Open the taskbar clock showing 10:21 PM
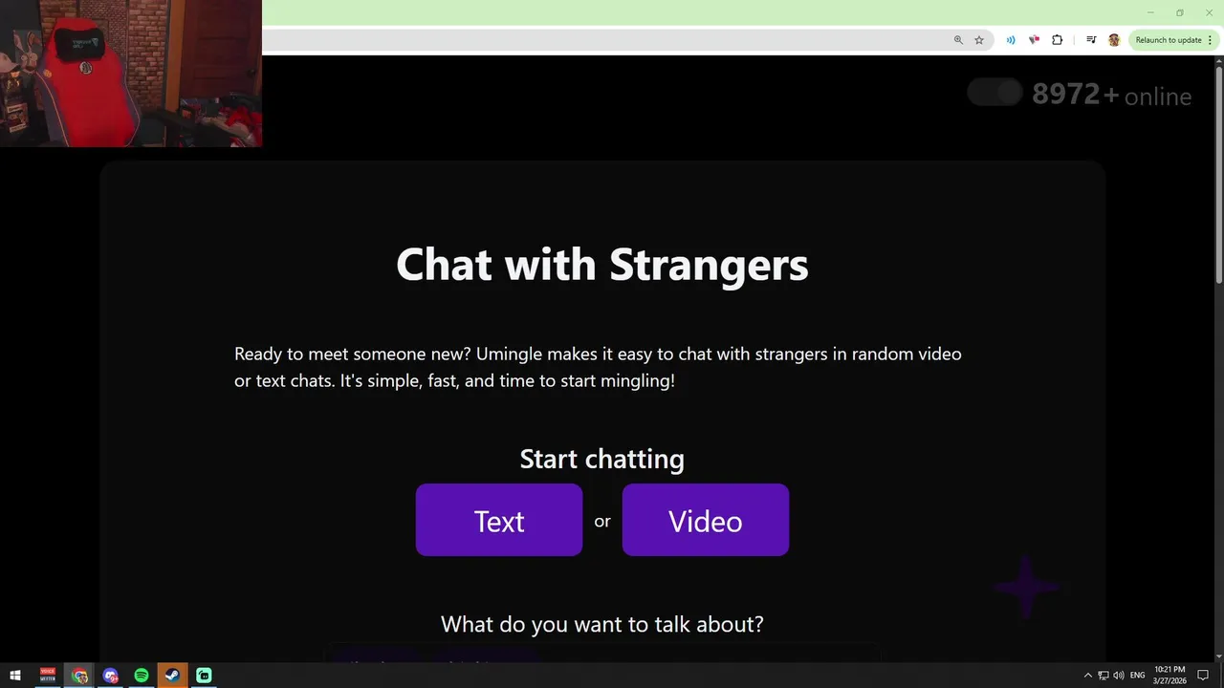Viewport: 1224px width, 688px height. point(1169,676)
